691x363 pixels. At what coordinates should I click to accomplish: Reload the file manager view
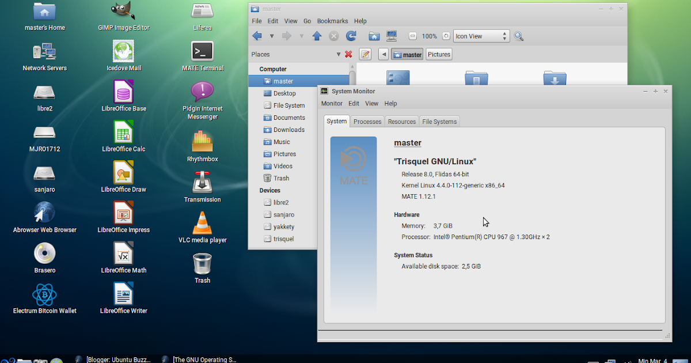pyautogui.click(x=351, y=36)
